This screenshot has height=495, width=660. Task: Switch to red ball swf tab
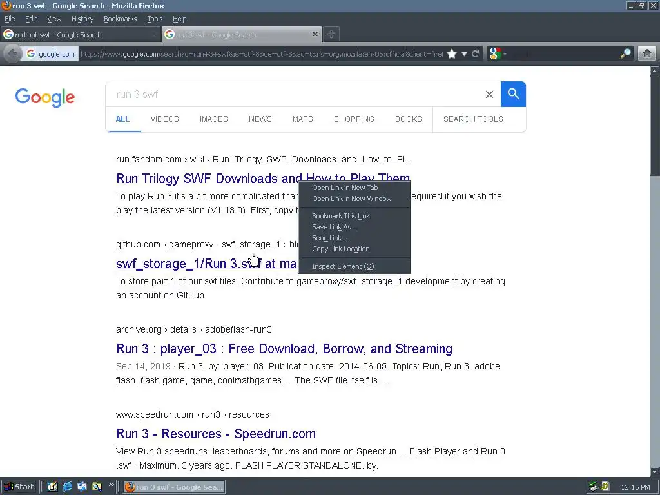(80, 35)
